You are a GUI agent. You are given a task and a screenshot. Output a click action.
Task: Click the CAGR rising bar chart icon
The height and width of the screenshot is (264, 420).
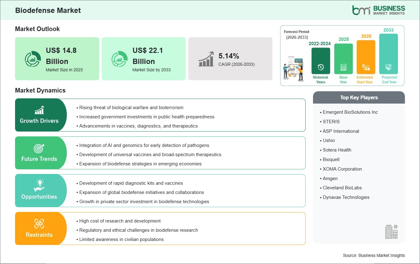pos(206,59)
